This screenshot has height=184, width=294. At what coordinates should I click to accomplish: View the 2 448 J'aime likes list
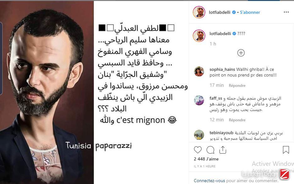(206, 159)
